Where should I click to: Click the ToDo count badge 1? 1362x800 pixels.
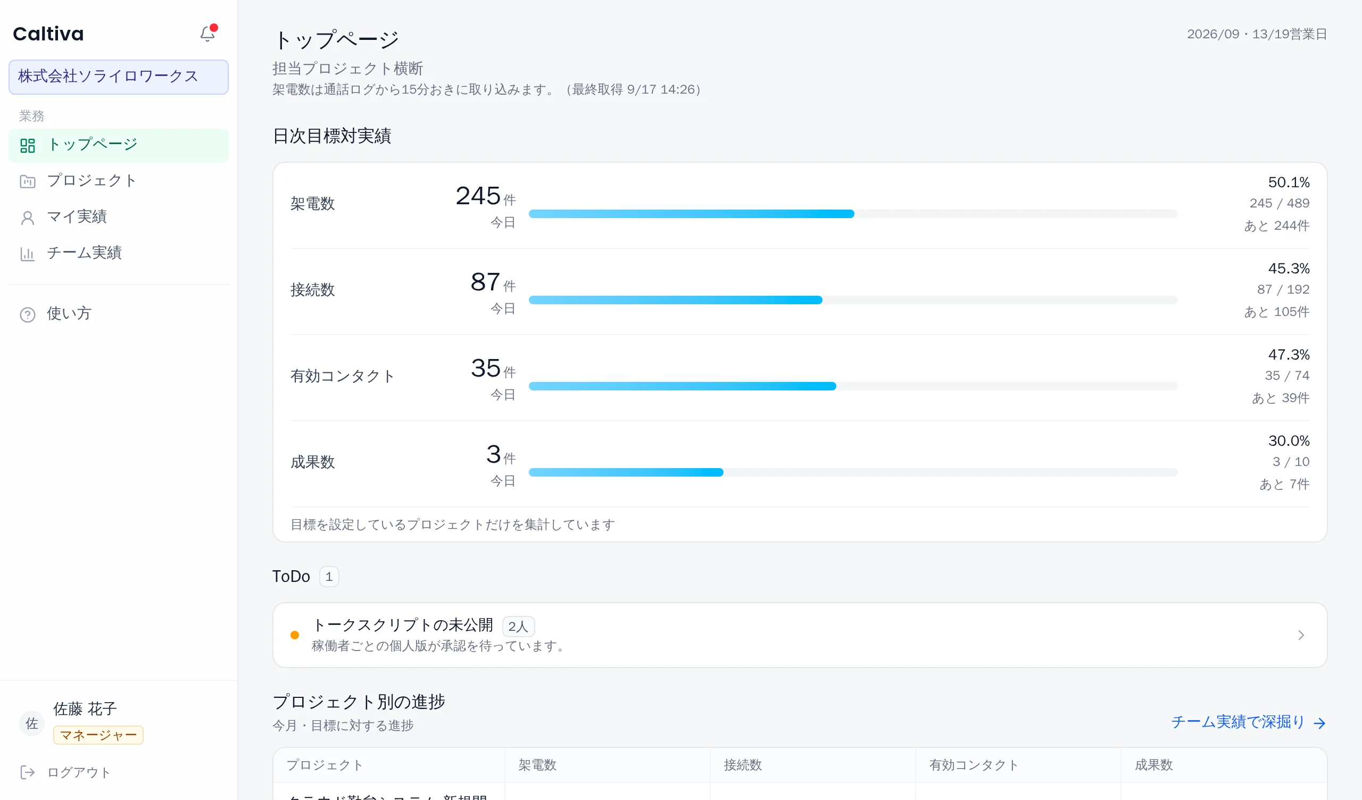point(329,577)
